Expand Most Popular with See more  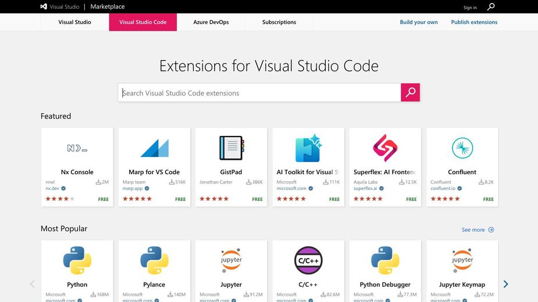coord(478,229)
